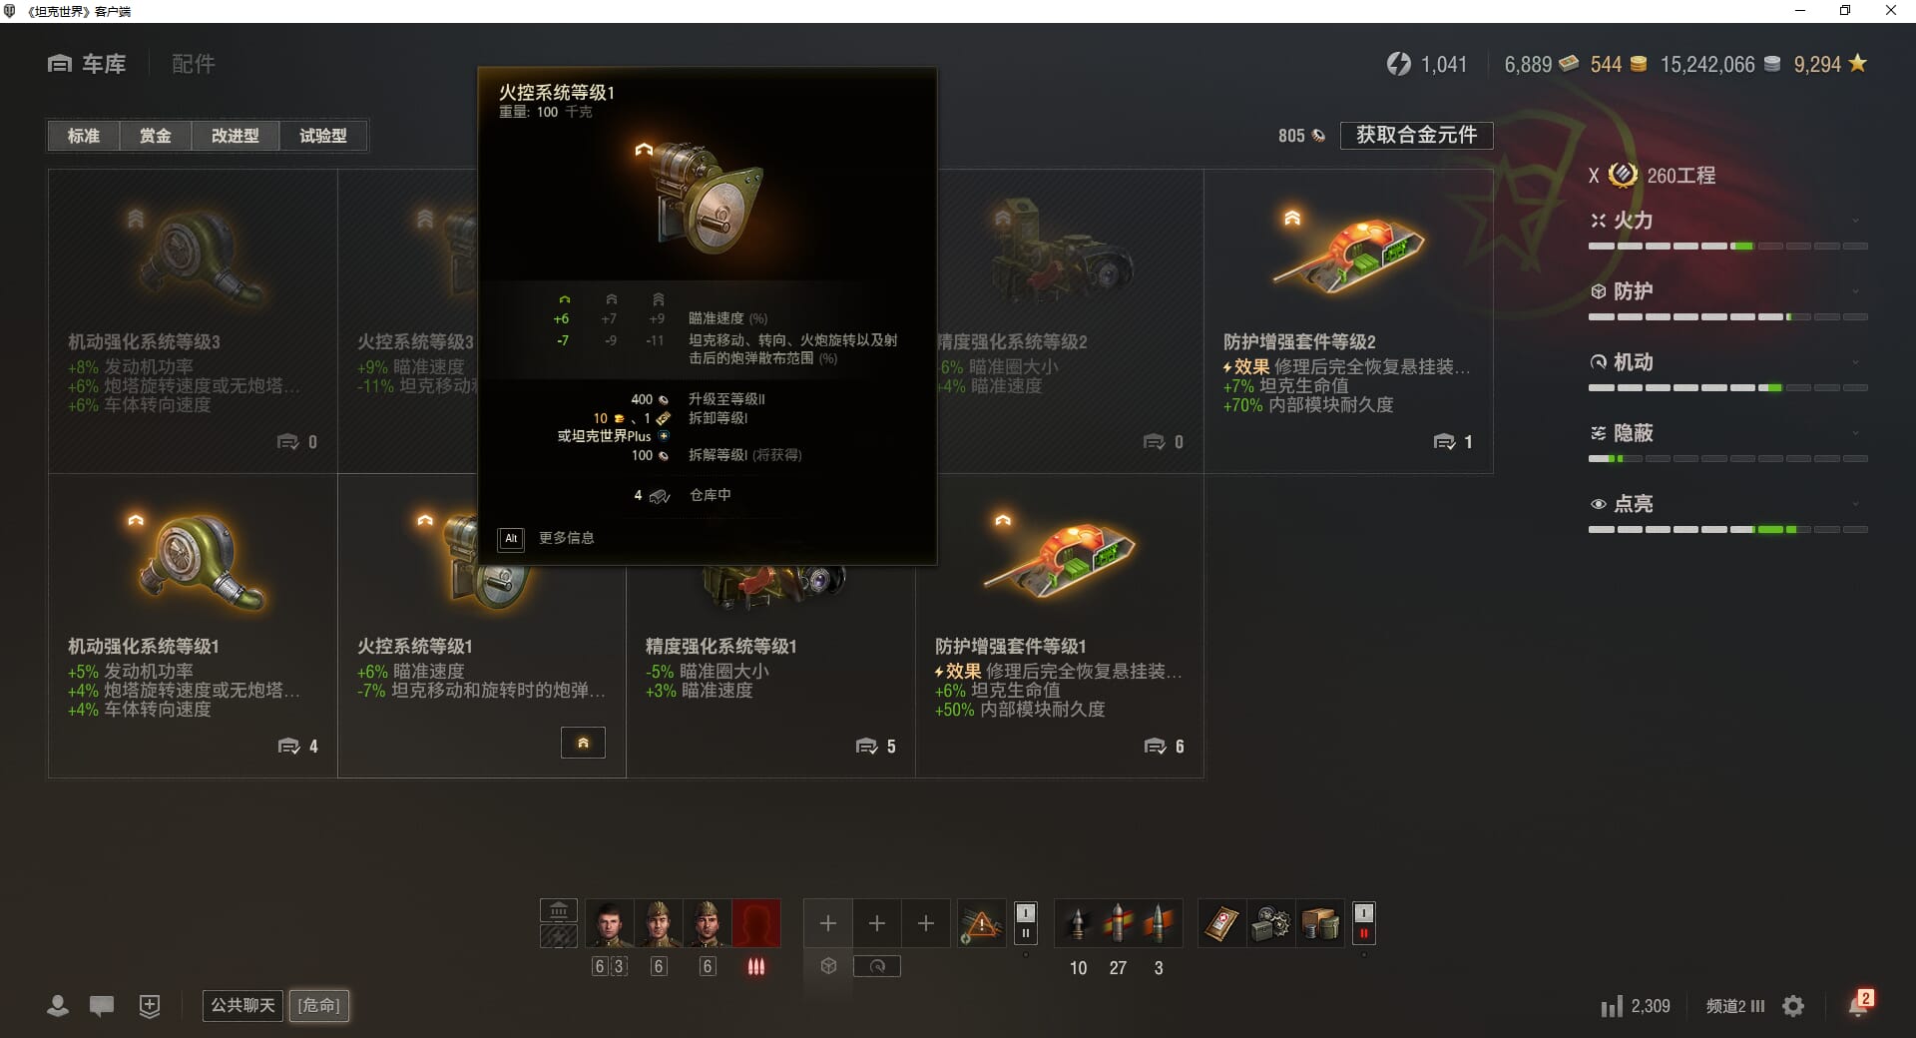Open the notification bell with badge 2
This screenshot has width=1916, height=1038.
1859,1004
